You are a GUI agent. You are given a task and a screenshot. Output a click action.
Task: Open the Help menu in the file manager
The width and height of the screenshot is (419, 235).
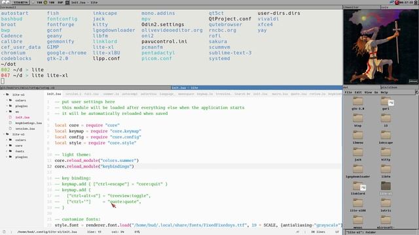coord(384,92)
